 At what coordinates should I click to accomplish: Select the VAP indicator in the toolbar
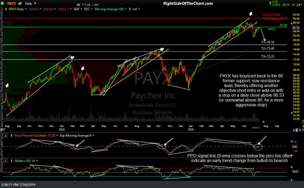click(x=76, y=9)
